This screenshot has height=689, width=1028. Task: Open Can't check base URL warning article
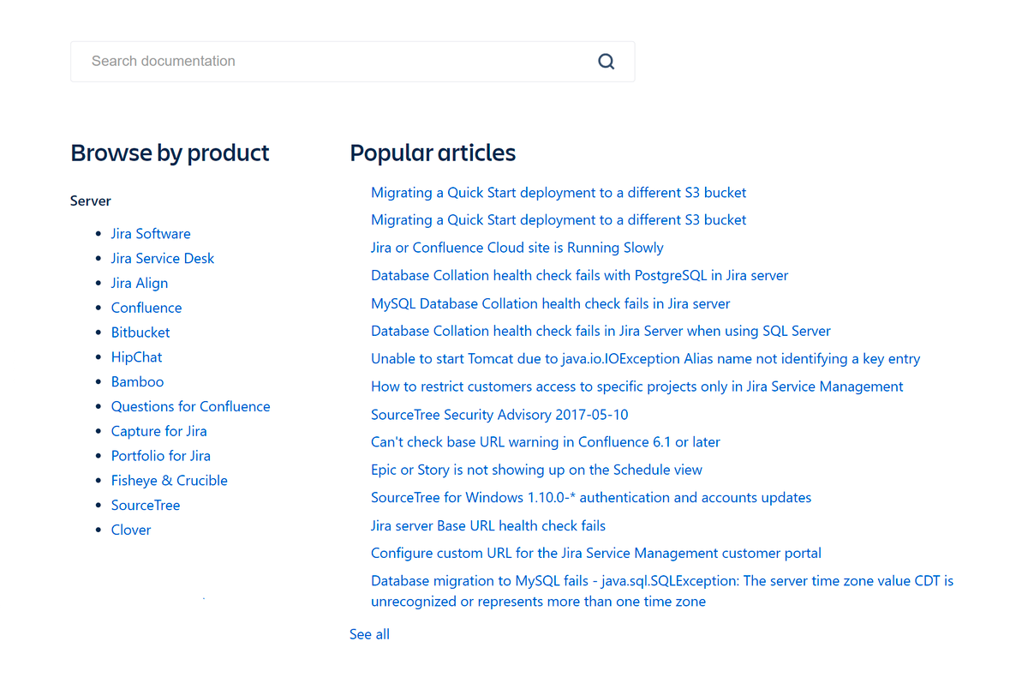pyautogui.click(x=546, y=442)
